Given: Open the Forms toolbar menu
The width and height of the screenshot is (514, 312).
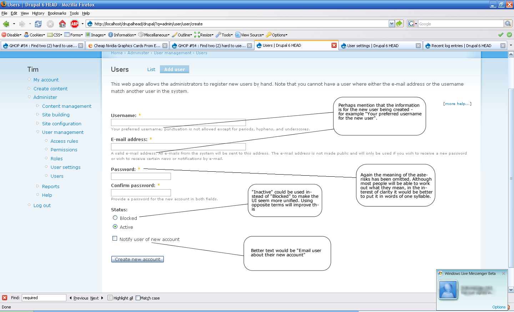Looking at the screenshot, I should coord(74,35).
